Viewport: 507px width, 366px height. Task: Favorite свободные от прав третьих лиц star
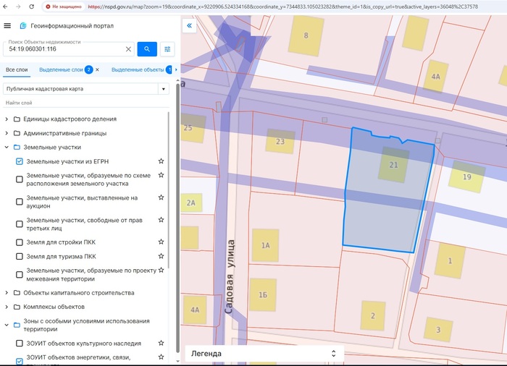(161, 220)
